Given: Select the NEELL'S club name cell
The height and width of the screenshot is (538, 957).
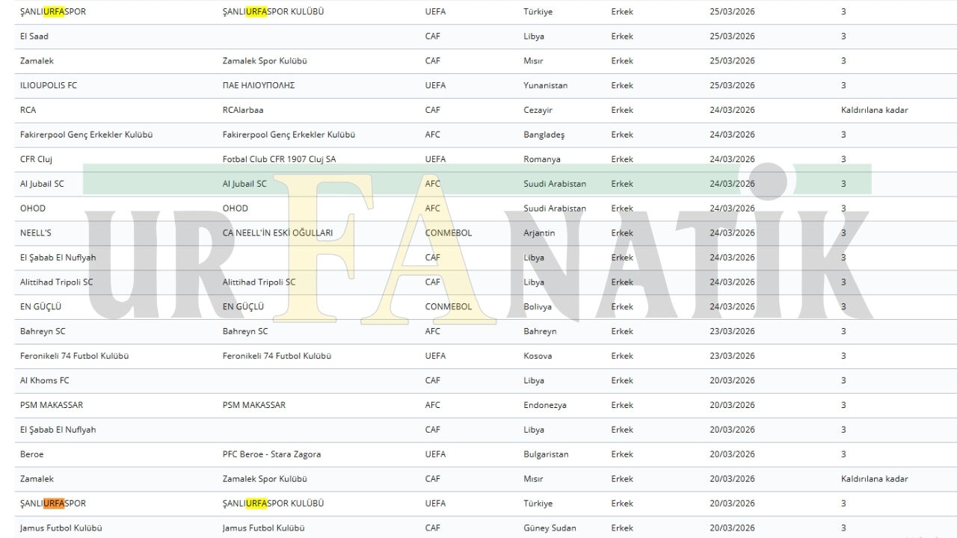Looking at the screenshot, I should point(36,233).
